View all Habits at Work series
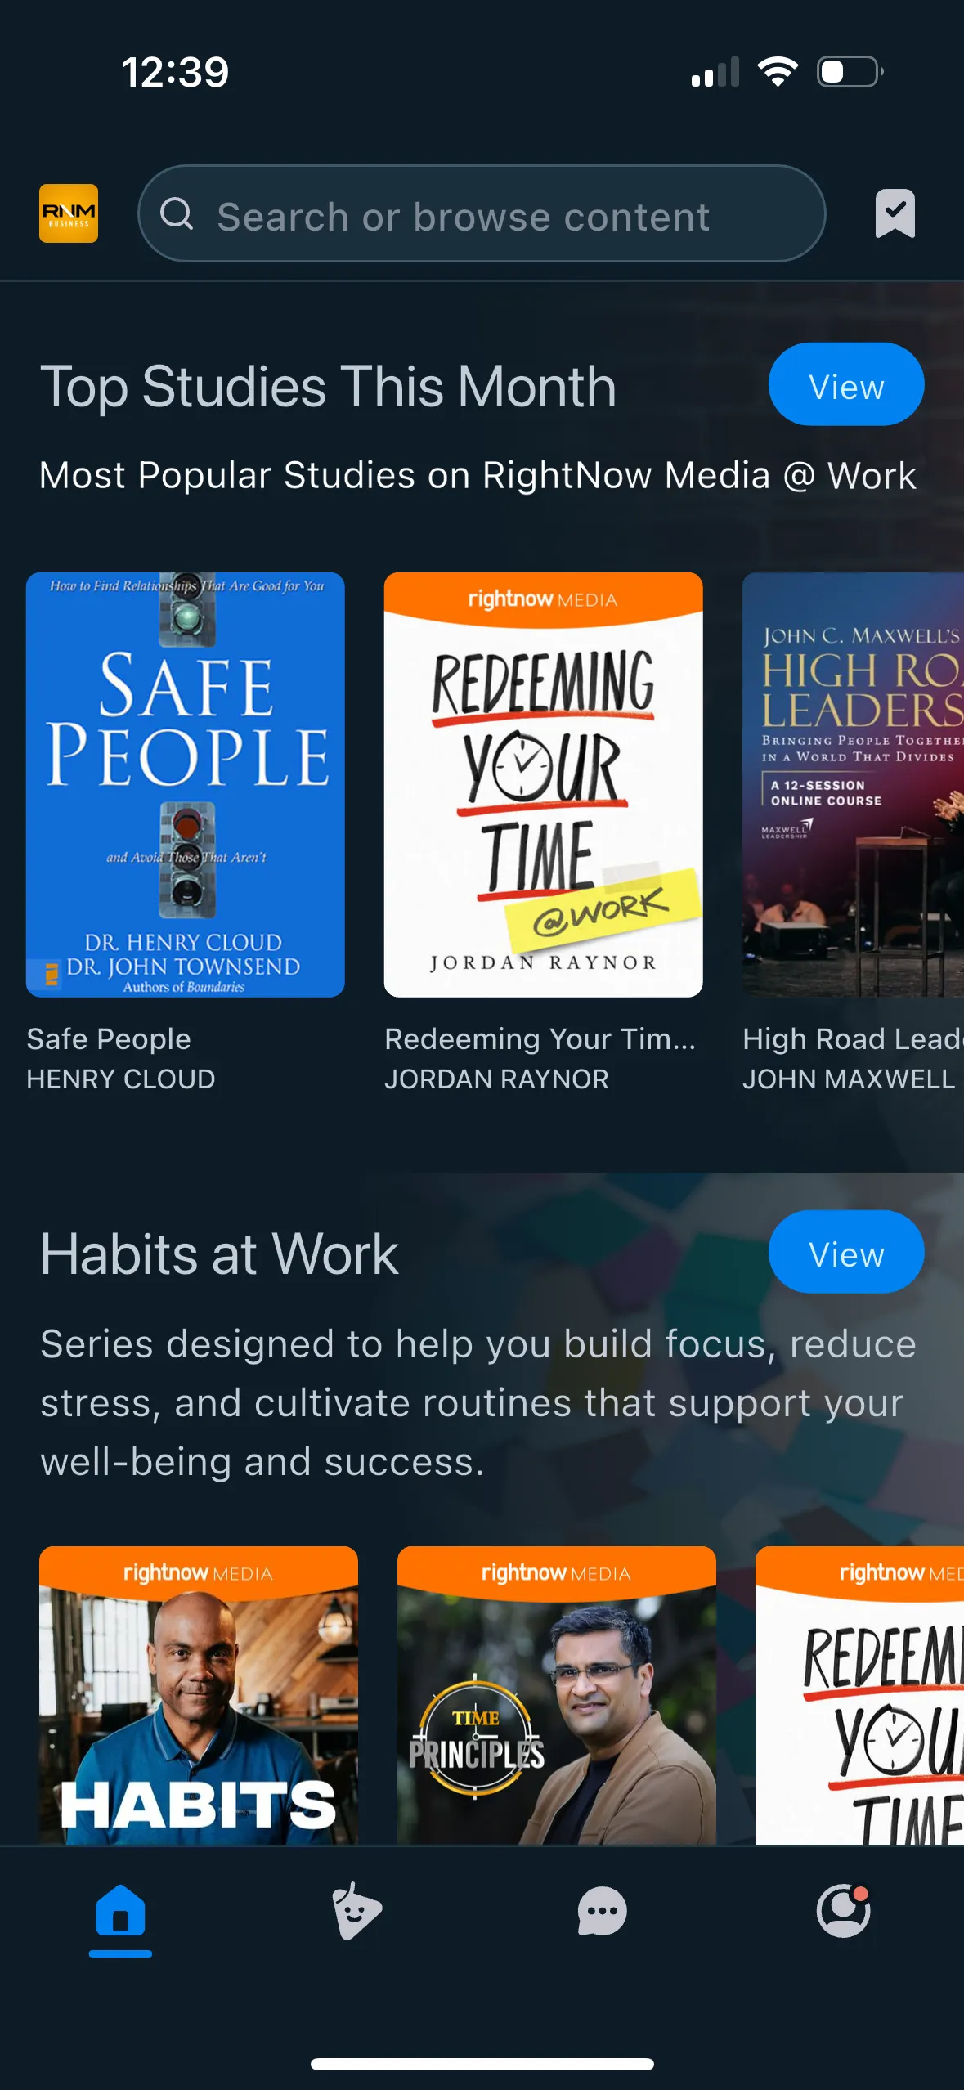The height and width of the screenshot is (2090, 964). coord(846,1252)
